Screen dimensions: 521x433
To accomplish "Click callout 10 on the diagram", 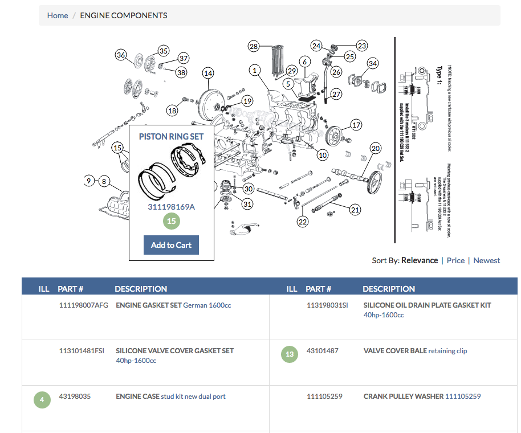I will click(x=323, y=155).
